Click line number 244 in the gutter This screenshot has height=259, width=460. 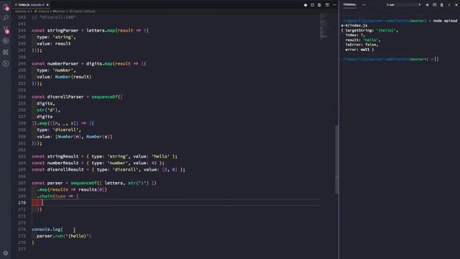click(x=22, y=30)
